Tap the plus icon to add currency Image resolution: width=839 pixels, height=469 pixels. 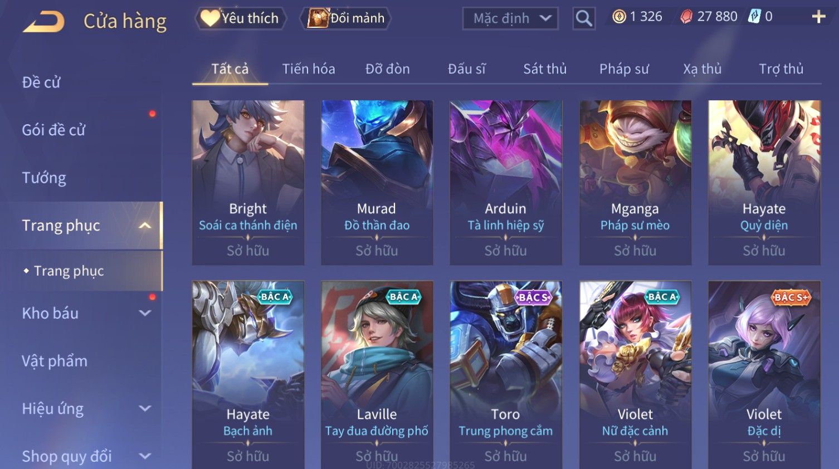coord(818,17)
